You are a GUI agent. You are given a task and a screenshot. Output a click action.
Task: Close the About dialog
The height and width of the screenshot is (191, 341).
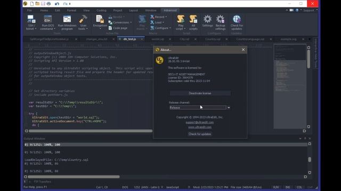(x=243, y=50)
